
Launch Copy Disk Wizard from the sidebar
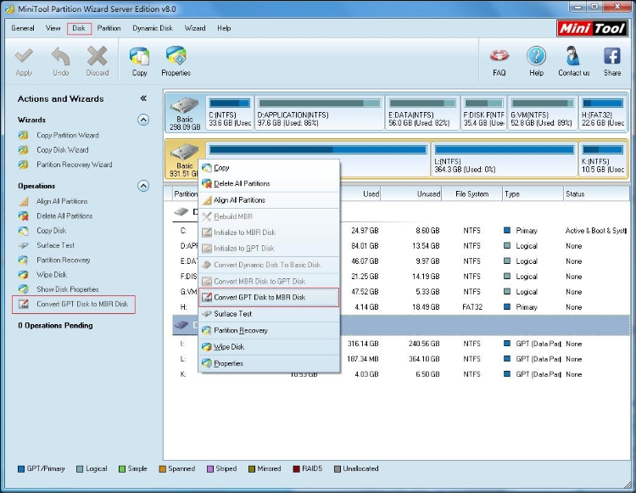(x=63, y=149)
